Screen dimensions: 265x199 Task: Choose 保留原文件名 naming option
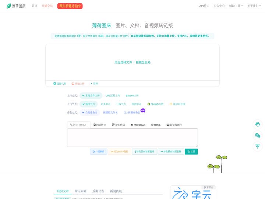click(x=110, y=112)
